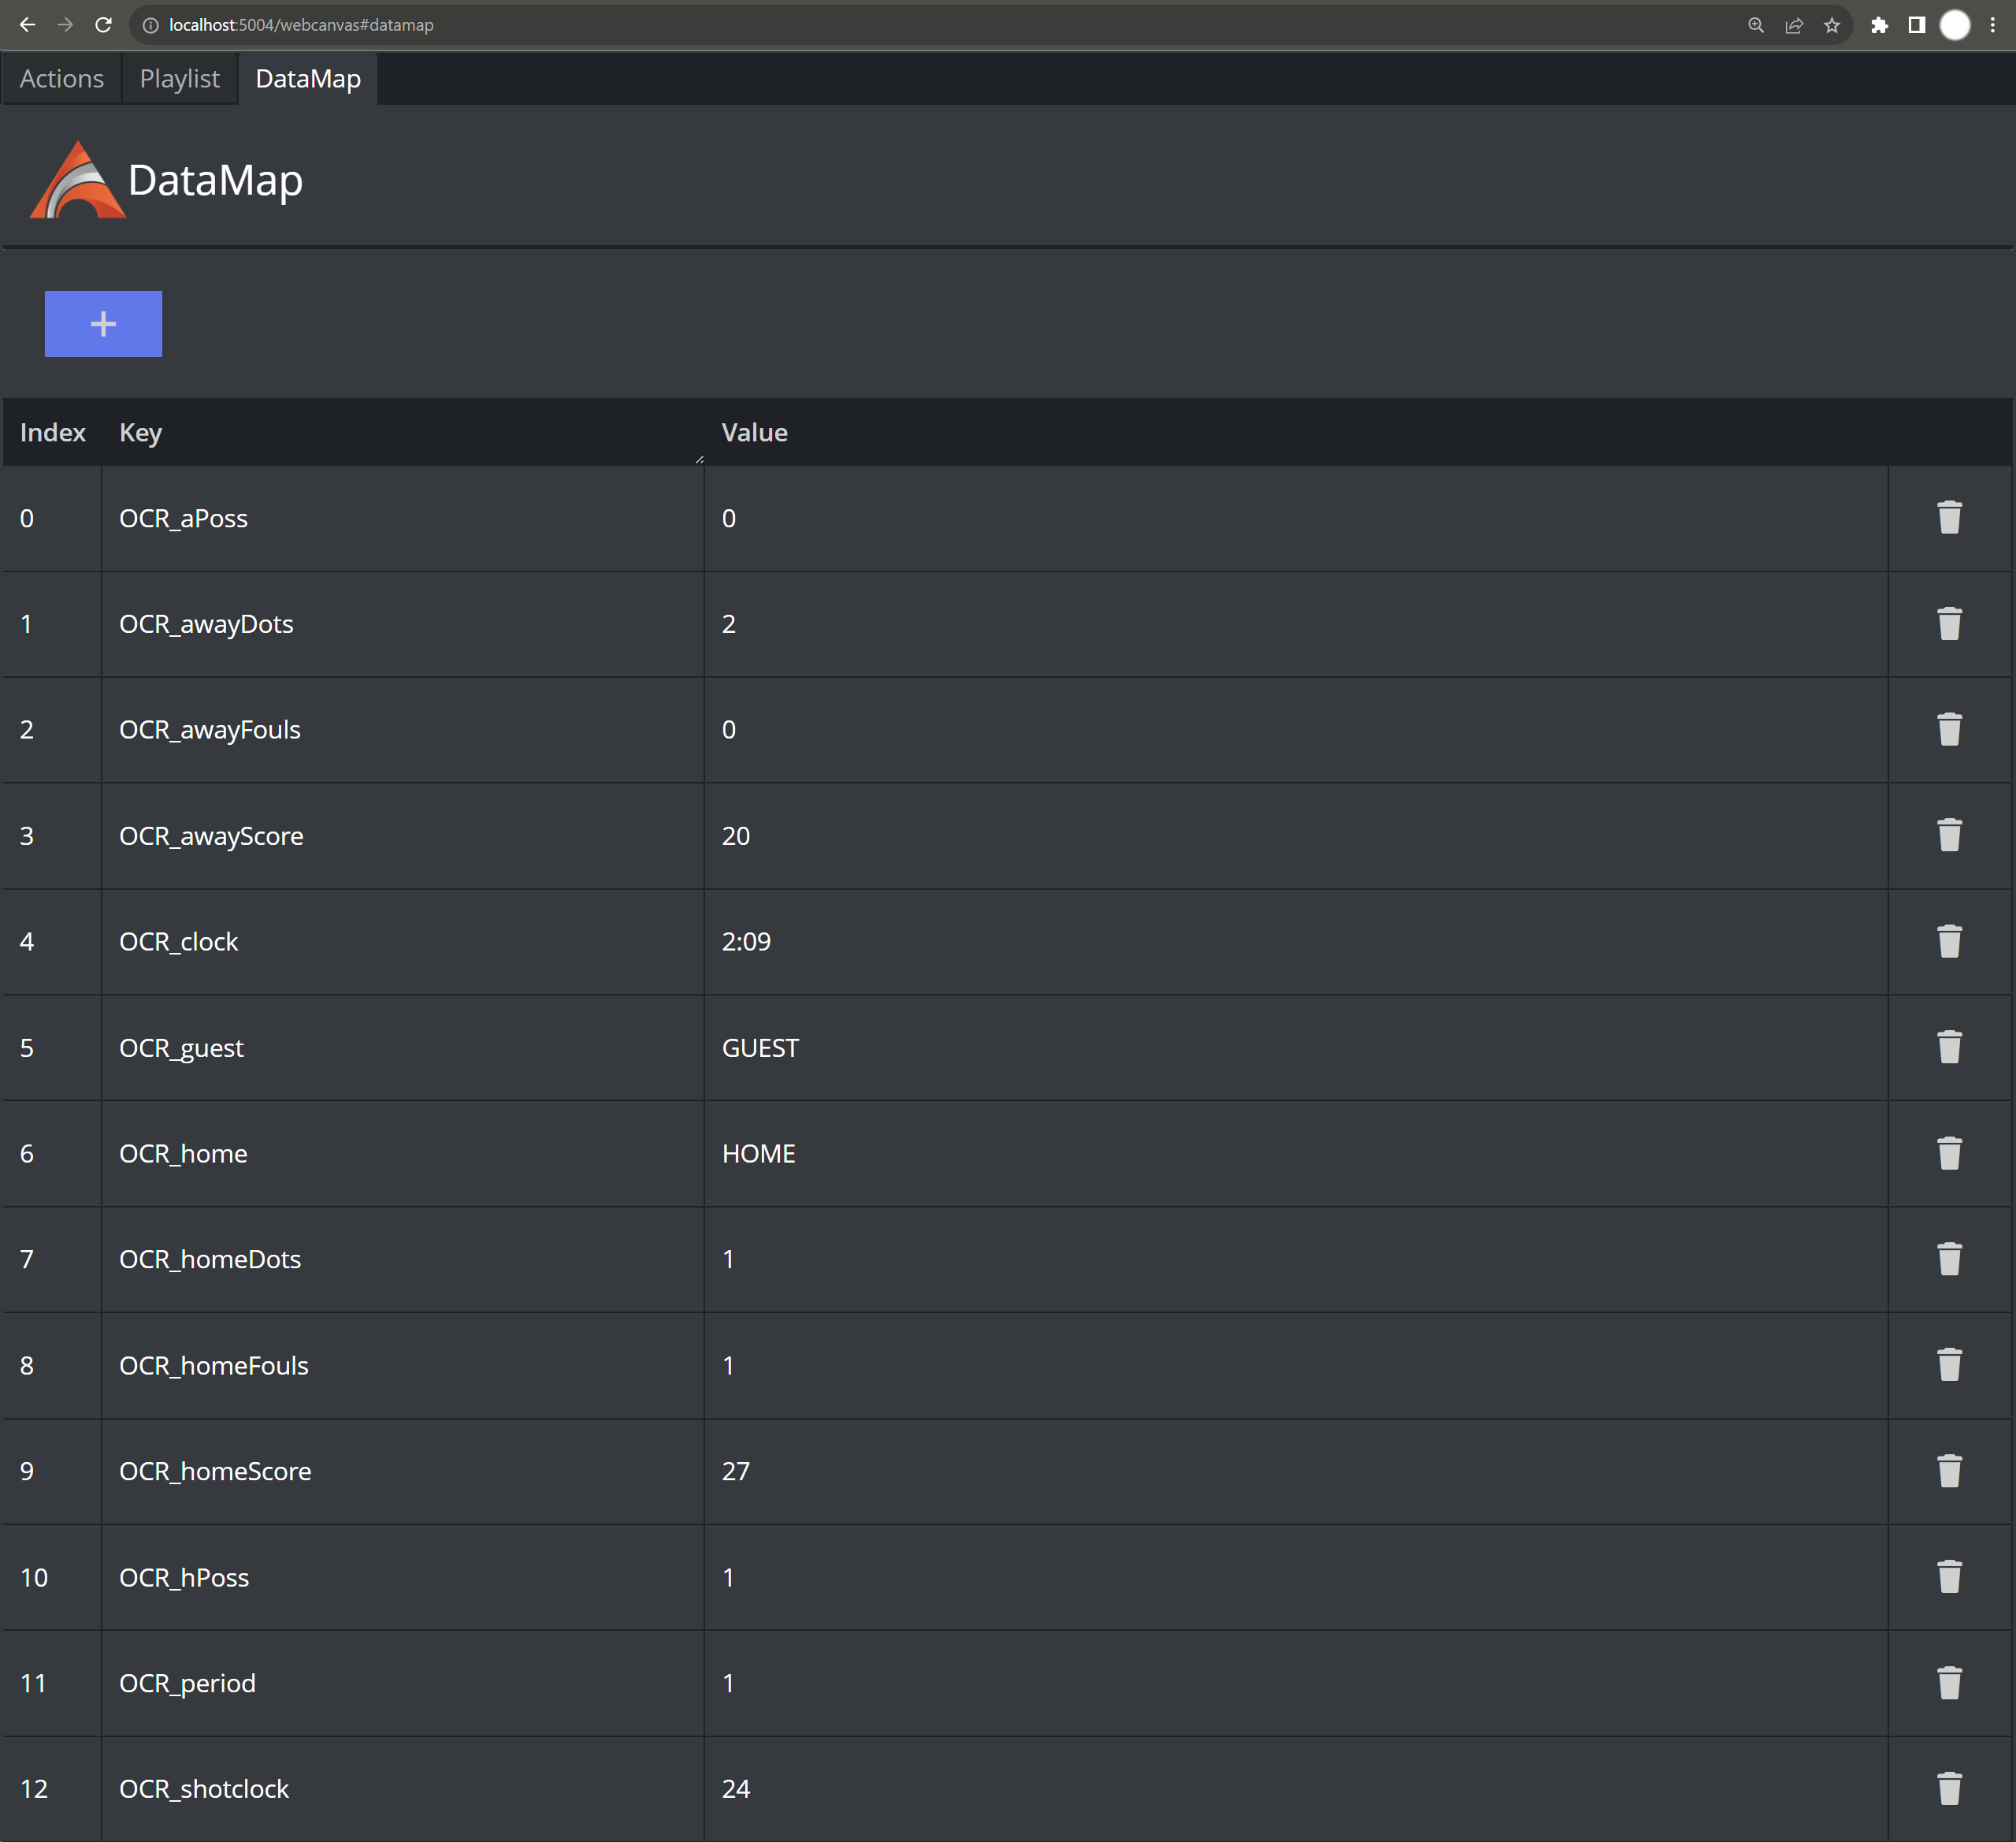Select the OCR_homeScore key cell
2016x1842 pixels.
(x=215, y=1471)
